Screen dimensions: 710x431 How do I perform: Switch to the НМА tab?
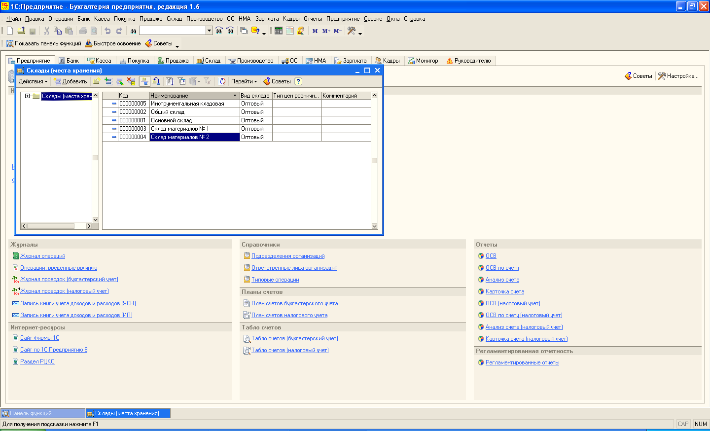click(x=316, y=61)
